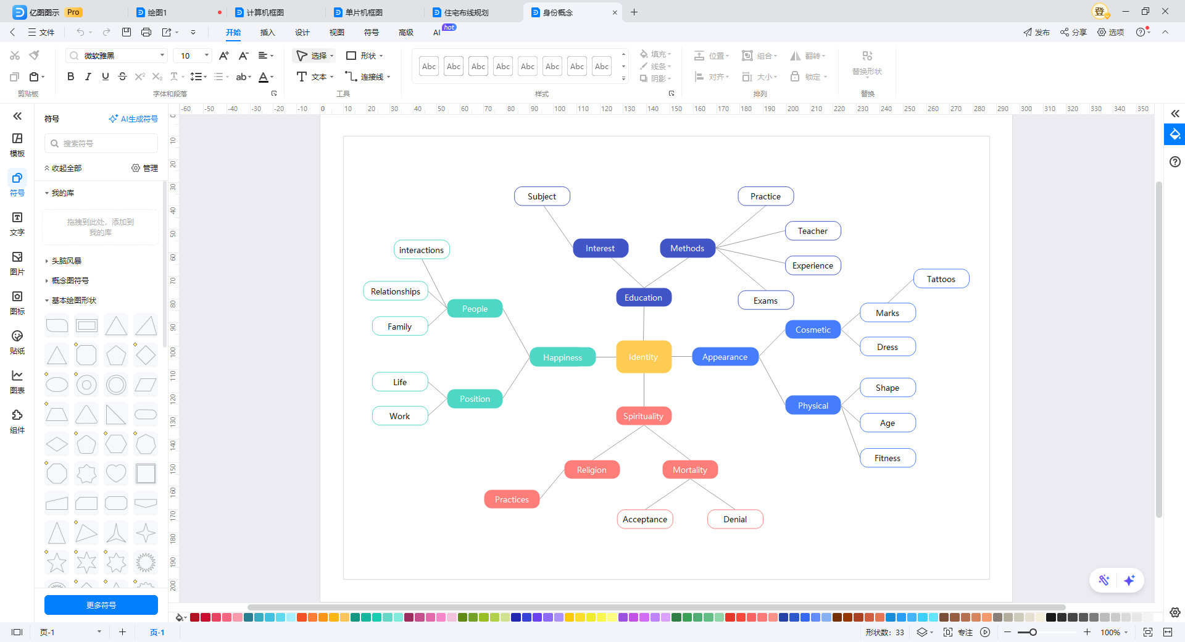Click the AI sparkle assistant button

(1129, 580)
